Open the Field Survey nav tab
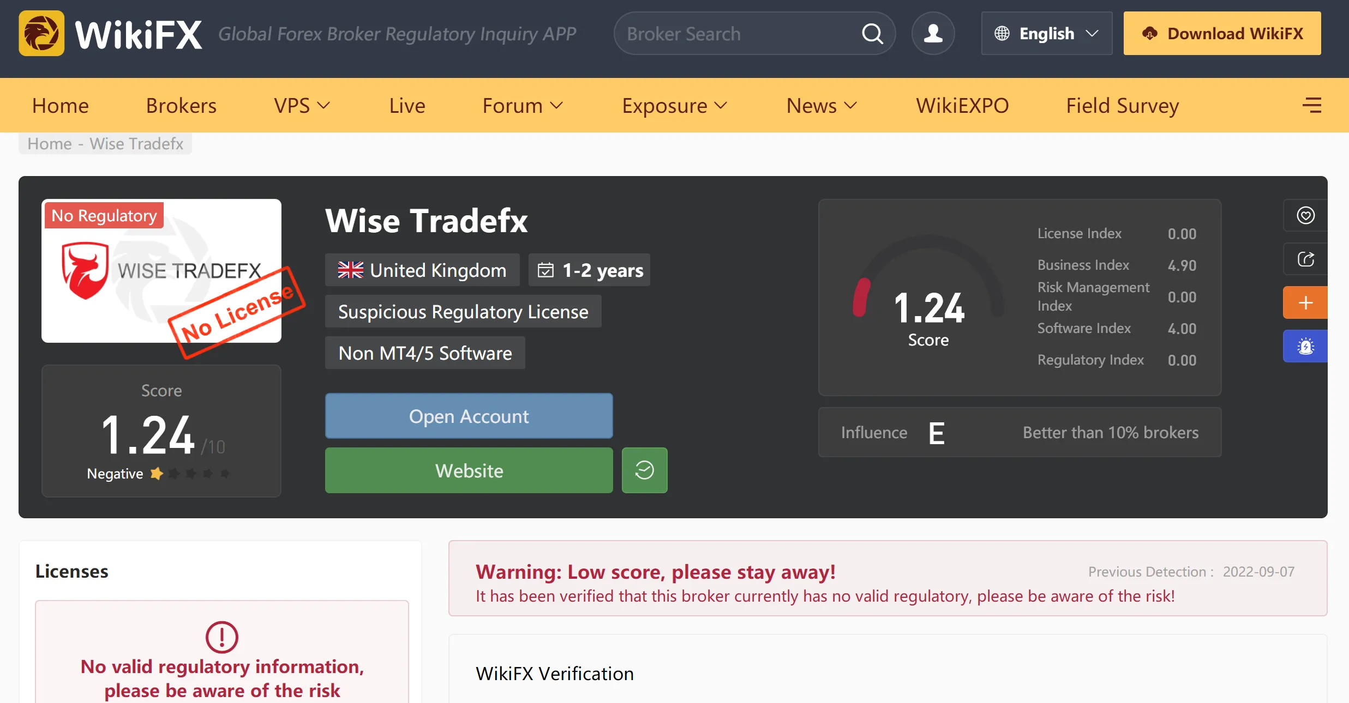Image resolution: width=1349 pixels, height=703 pixels. click(x=1123, y=105)
